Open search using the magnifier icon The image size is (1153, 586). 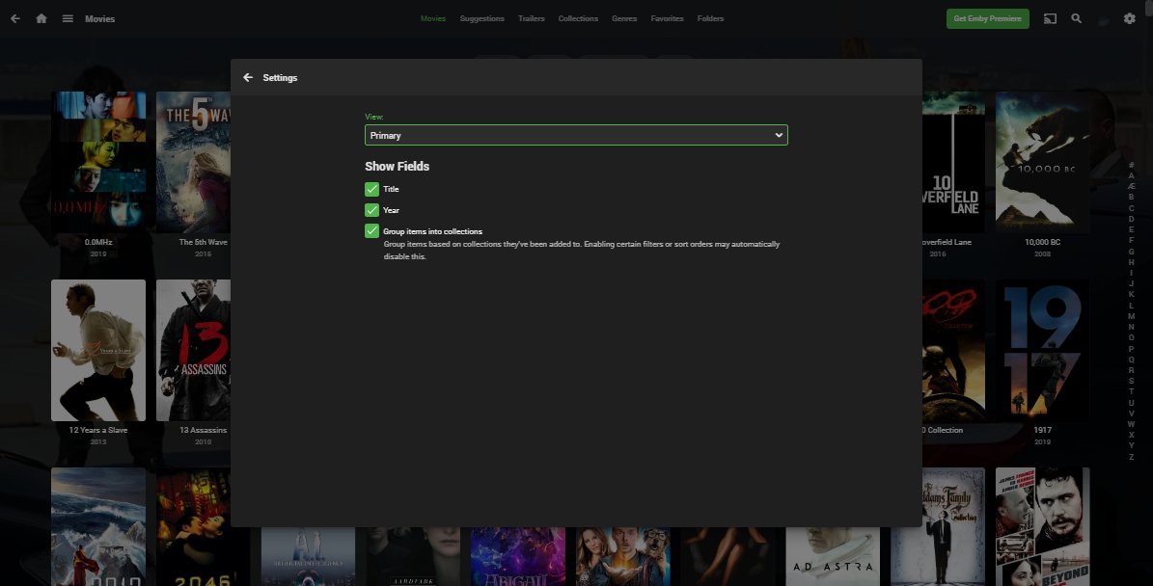1076,17
